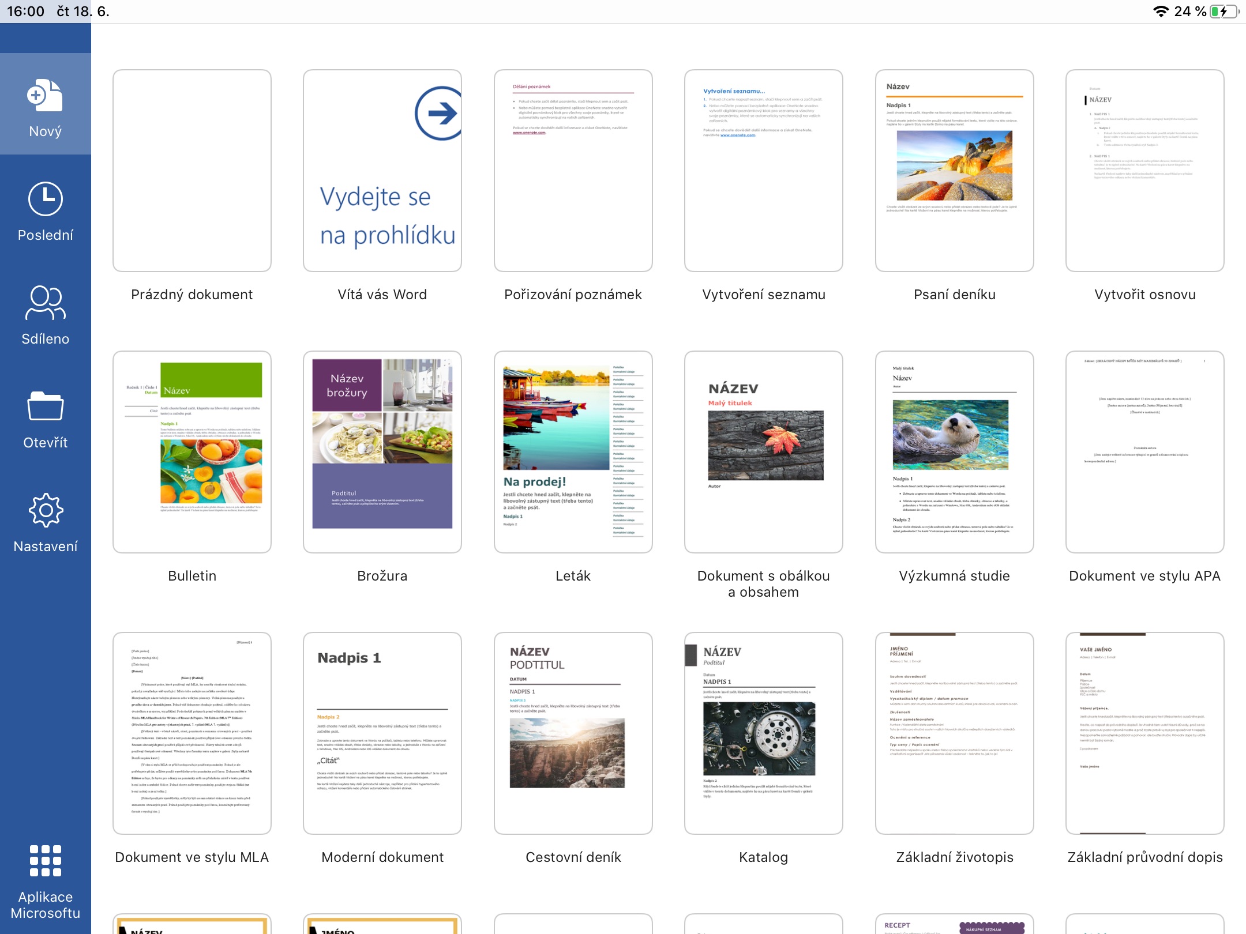Open the Poslední recent files clock icon

pyautogui.click(x=45, y=199)
